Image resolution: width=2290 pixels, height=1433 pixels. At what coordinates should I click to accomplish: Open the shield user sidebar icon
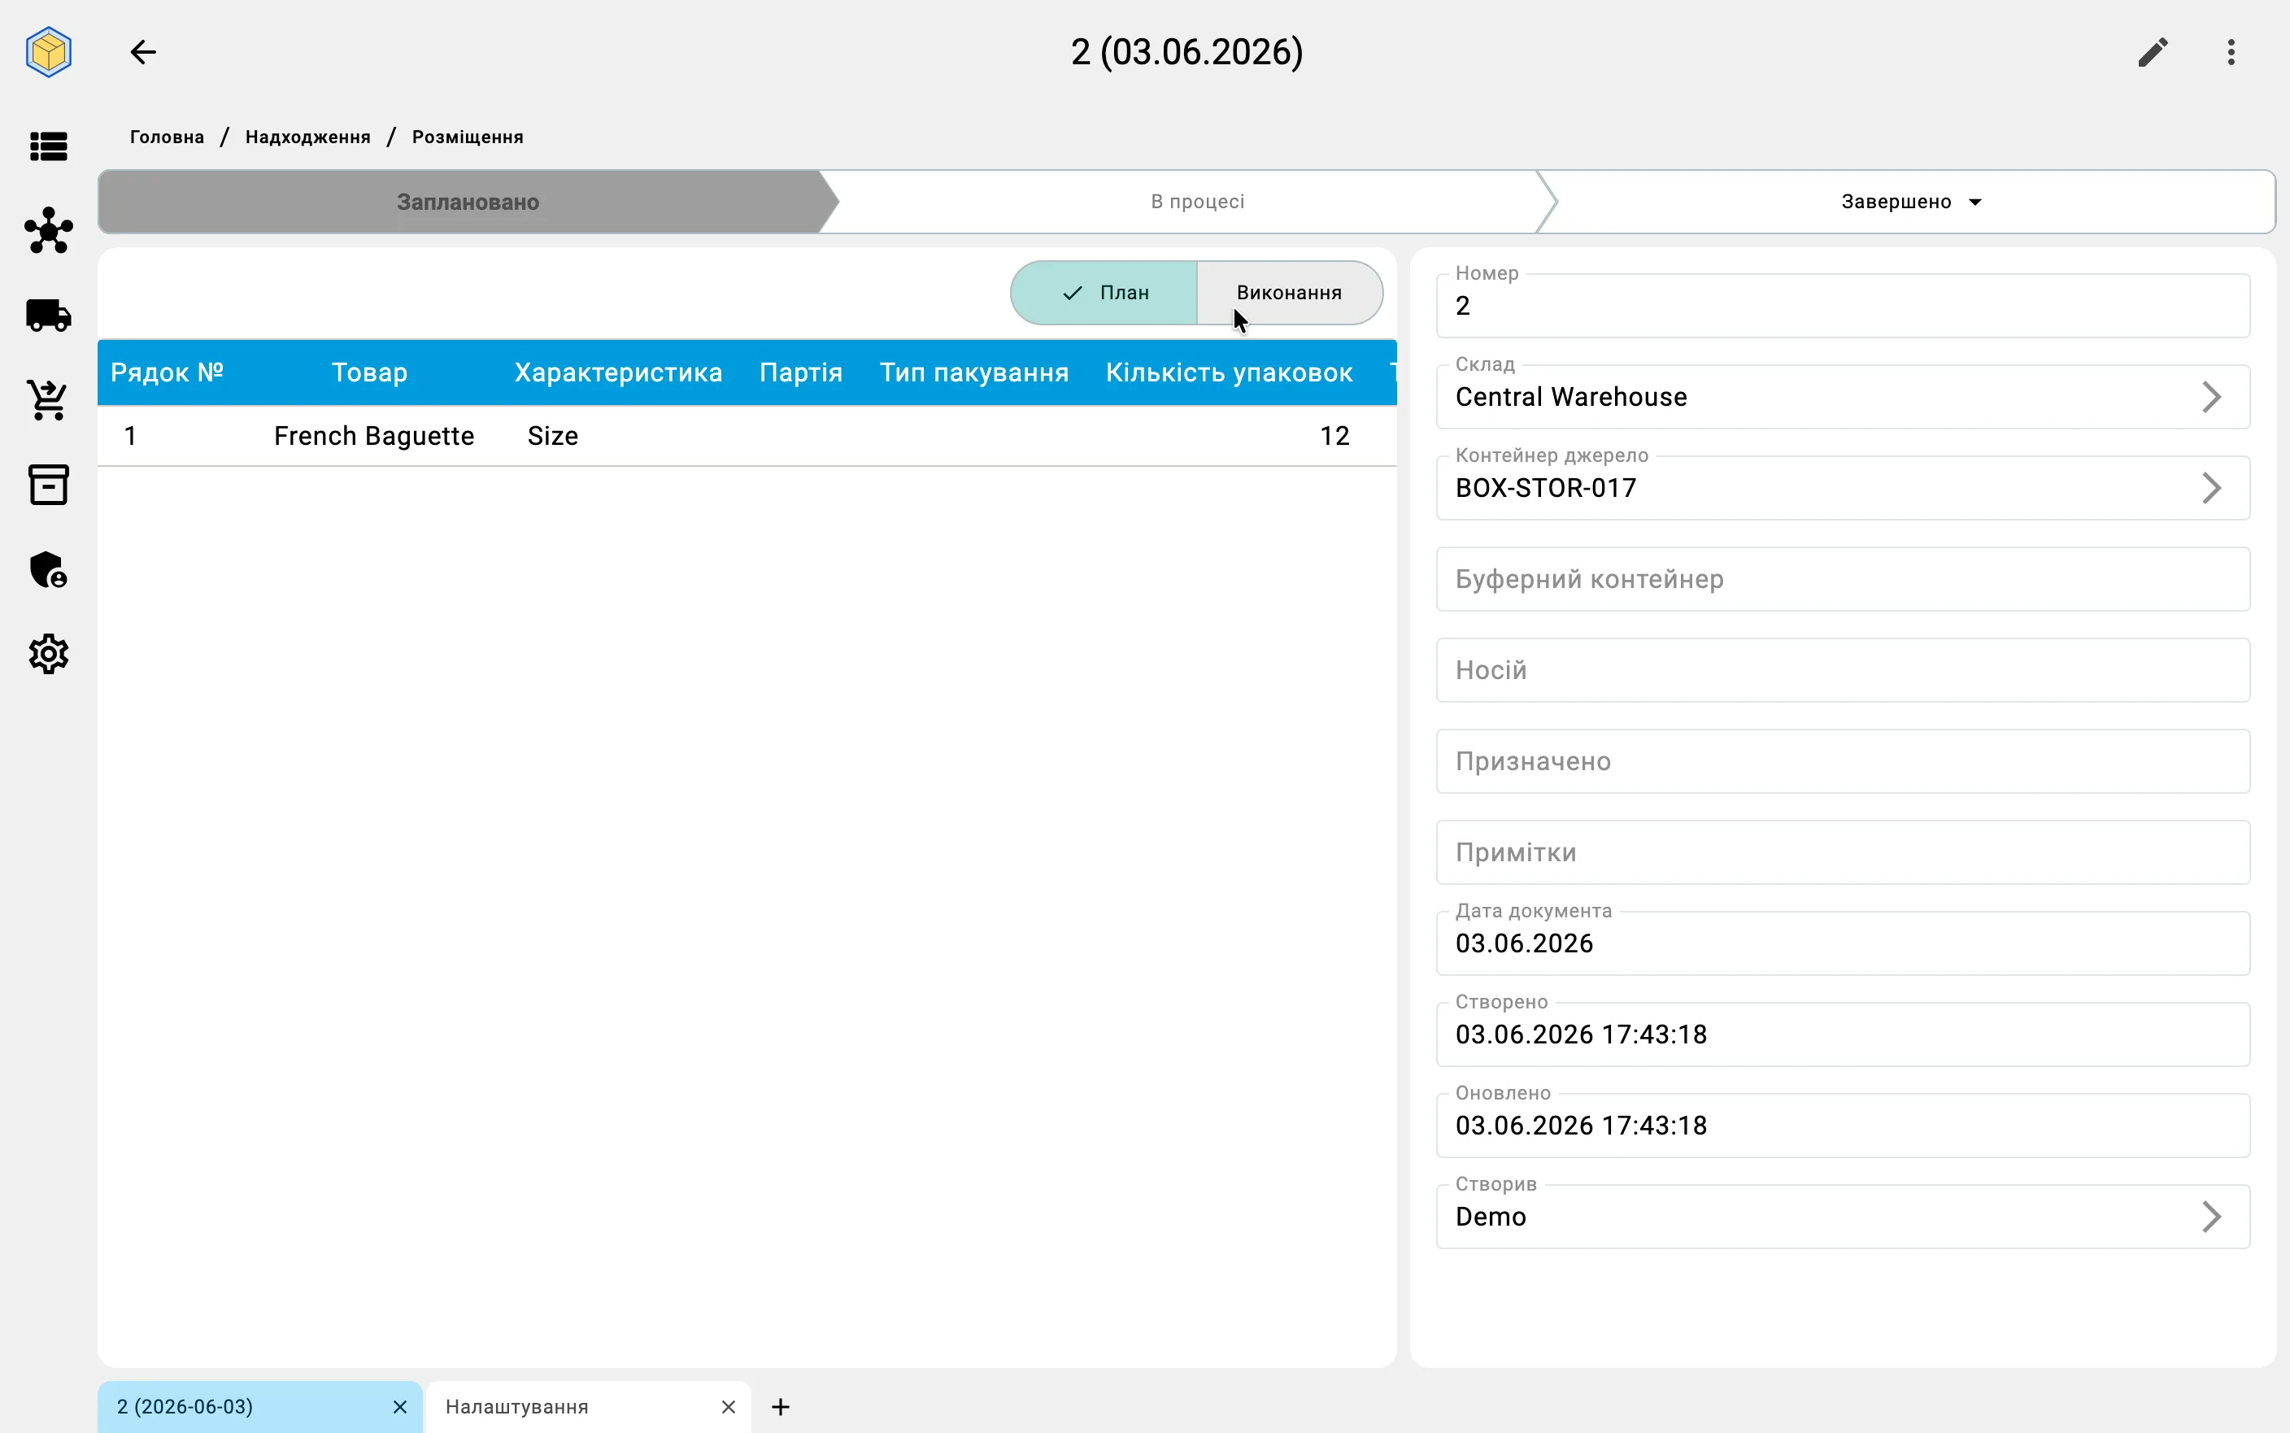pyautogui.click(x=48, y=569)
